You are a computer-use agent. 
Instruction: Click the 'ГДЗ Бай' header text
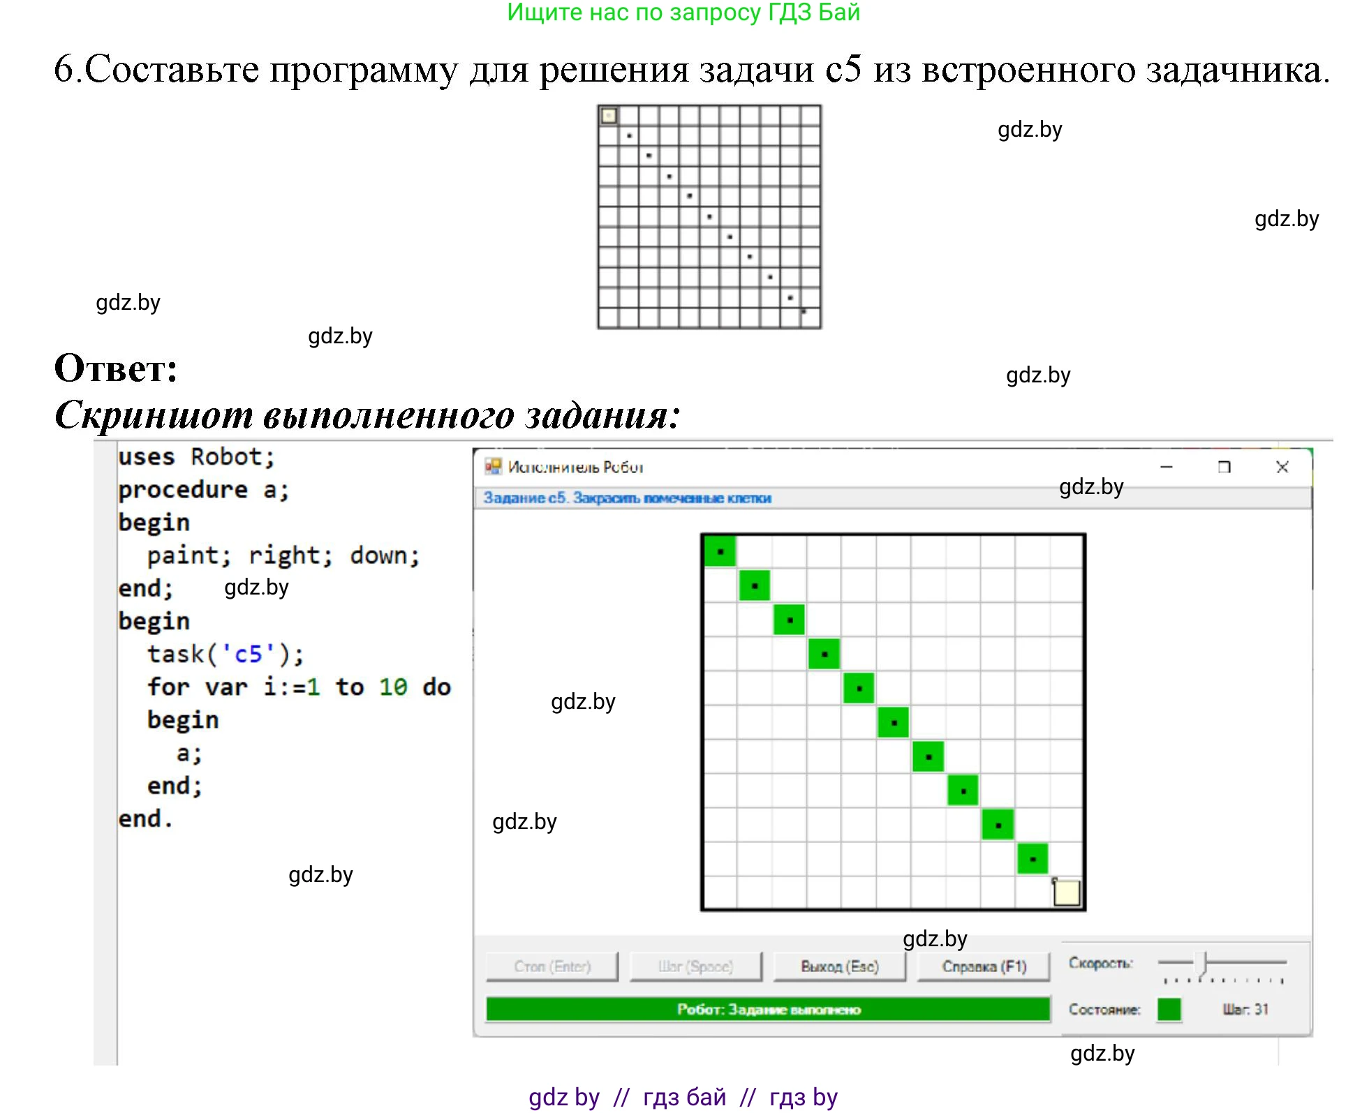(814, 13)
